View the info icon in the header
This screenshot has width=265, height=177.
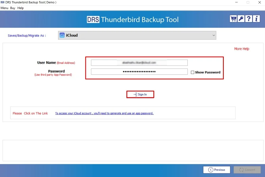[256, 18]
